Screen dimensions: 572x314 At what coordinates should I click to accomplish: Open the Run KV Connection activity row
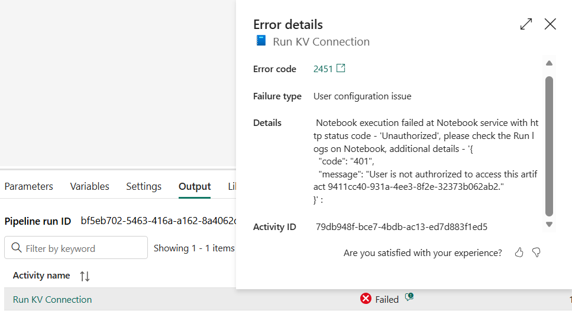(x=52, y=299)
